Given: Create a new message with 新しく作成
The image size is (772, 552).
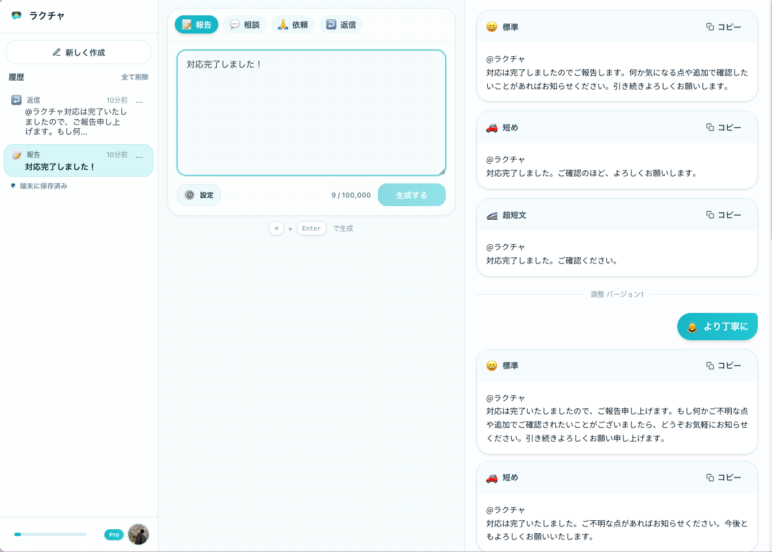Looking at the screenshot, I should click(78, 52).
